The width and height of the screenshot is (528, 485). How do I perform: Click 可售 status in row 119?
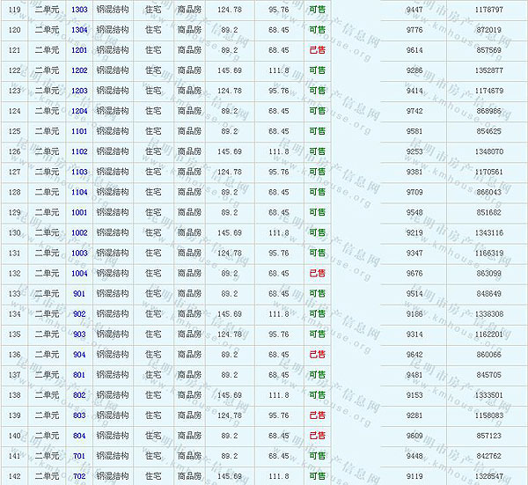317,9
